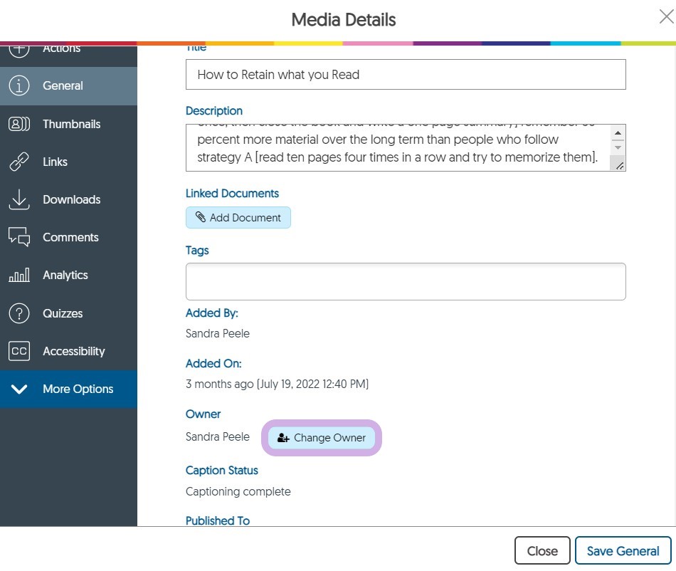Click the Downloads arrow icon

(x=19, y=200)
